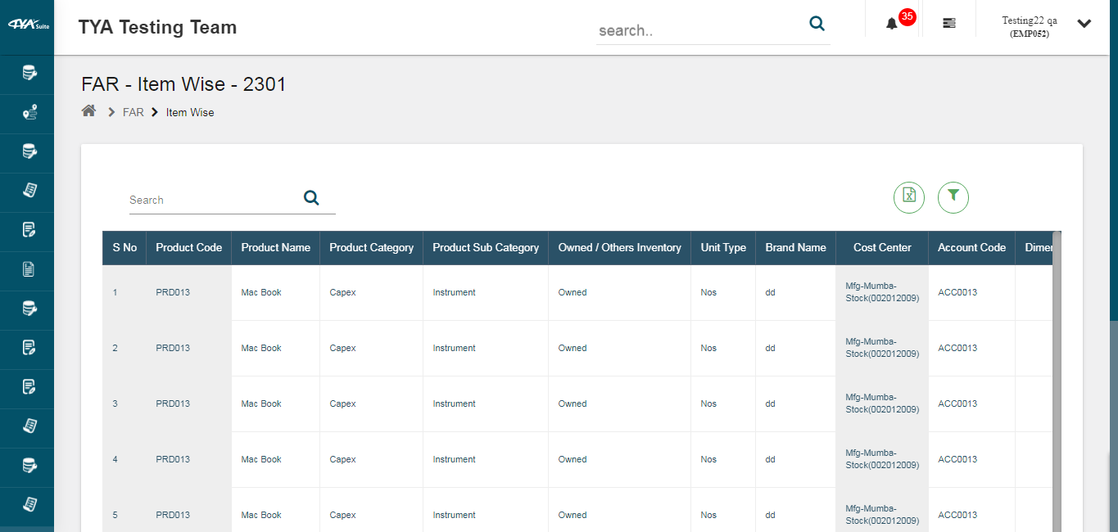Open the notifications bell
This screenshot has height=532, width=1118.
[892, 24]
